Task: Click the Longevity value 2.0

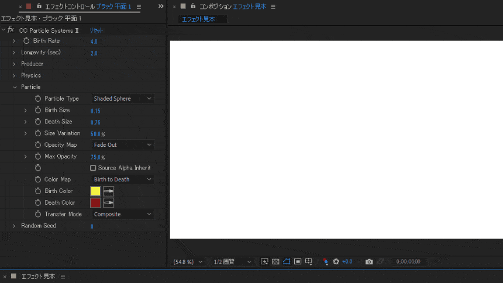Action: [x=94, y=53]
